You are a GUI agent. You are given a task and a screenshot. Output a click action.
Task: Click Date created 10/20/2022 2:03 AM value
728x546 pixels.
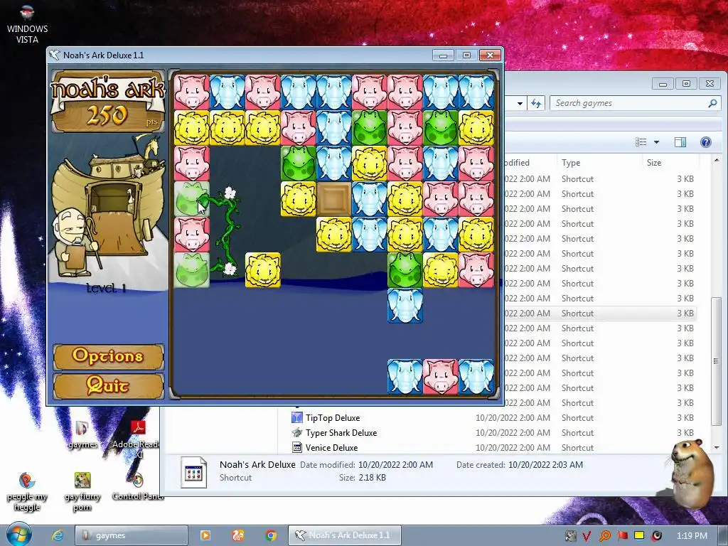(545, 465)
